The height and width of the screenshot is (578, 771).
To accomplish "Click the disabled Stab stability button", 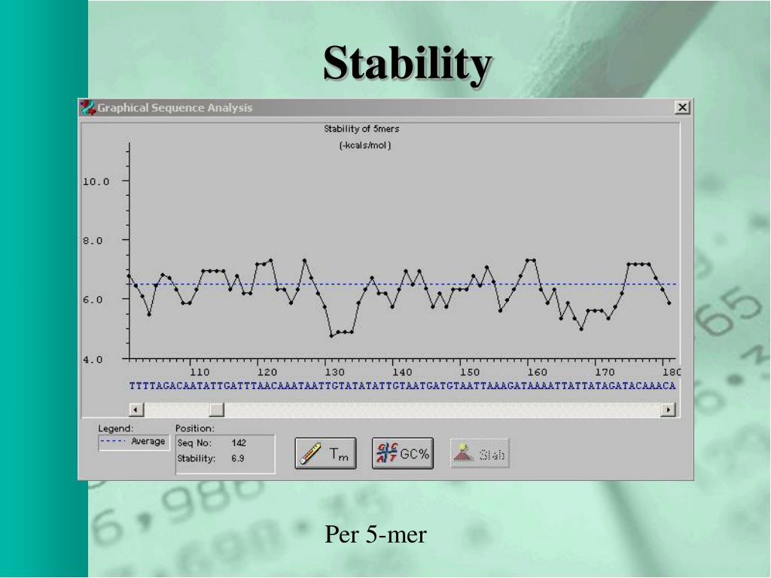I will tap(480, 453).
